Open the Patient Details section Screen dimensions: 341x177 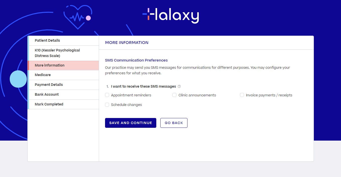click(x=63, y=40)
